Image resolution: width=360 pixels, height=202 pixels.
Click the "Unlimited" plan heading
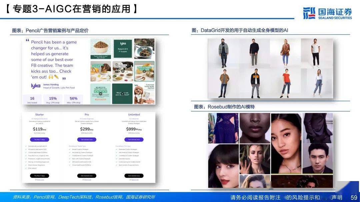(134, 115)
